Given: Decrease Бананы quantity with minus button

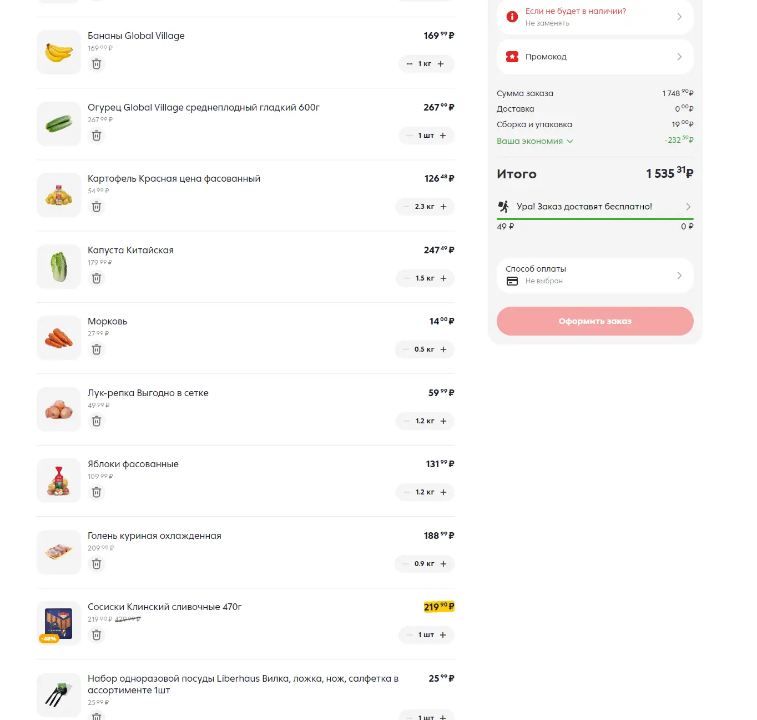Looking at the screenshot, I should click(x=410, y=64).
